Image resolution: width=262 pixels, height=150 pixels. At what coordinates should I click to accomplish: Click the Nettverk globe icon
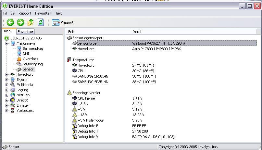pos(13,95)
